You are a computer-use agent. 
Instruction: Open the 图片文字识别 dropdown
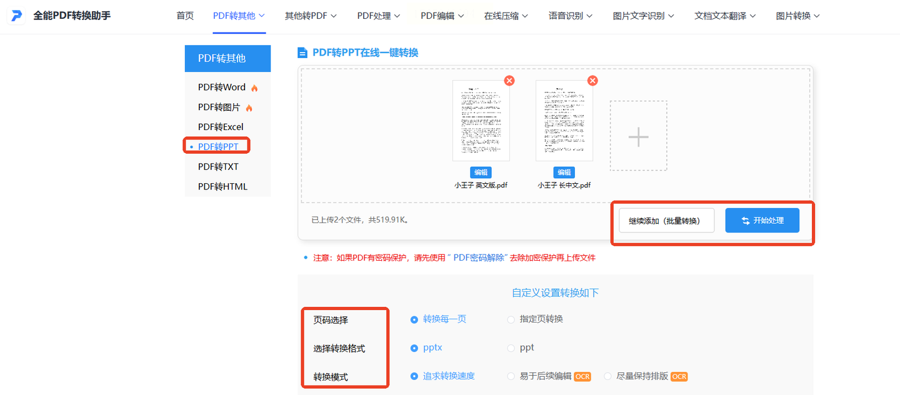[643, 16]
